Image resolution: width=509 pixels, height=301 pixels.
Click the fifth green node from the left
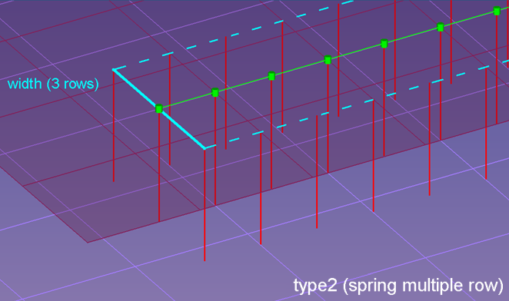coord(384,44)
